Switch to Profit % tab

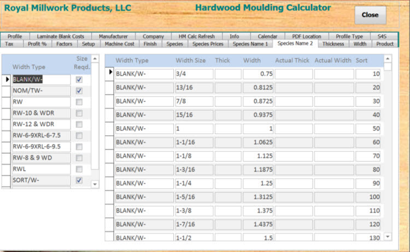coord(37,44)
